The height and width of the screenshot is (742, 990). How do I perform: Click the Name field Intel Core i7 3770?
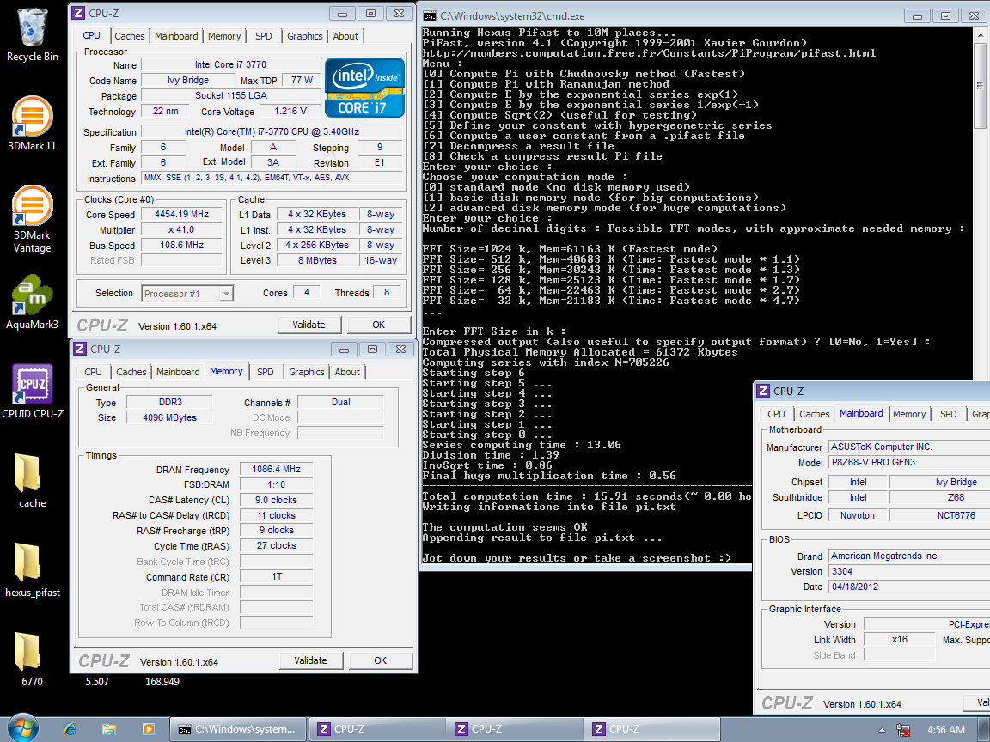(230, 64)
